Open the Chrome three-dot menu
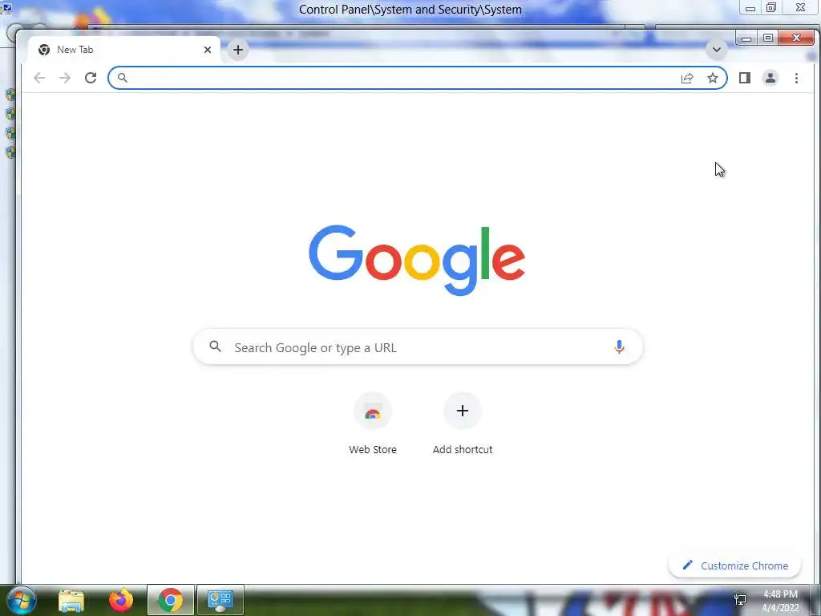Screen dimensions: 821x616 (796, 78)
